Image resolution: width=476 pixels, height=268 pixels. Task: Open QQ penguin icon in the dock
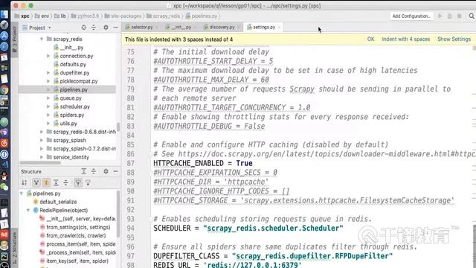(x=4, y=176)
